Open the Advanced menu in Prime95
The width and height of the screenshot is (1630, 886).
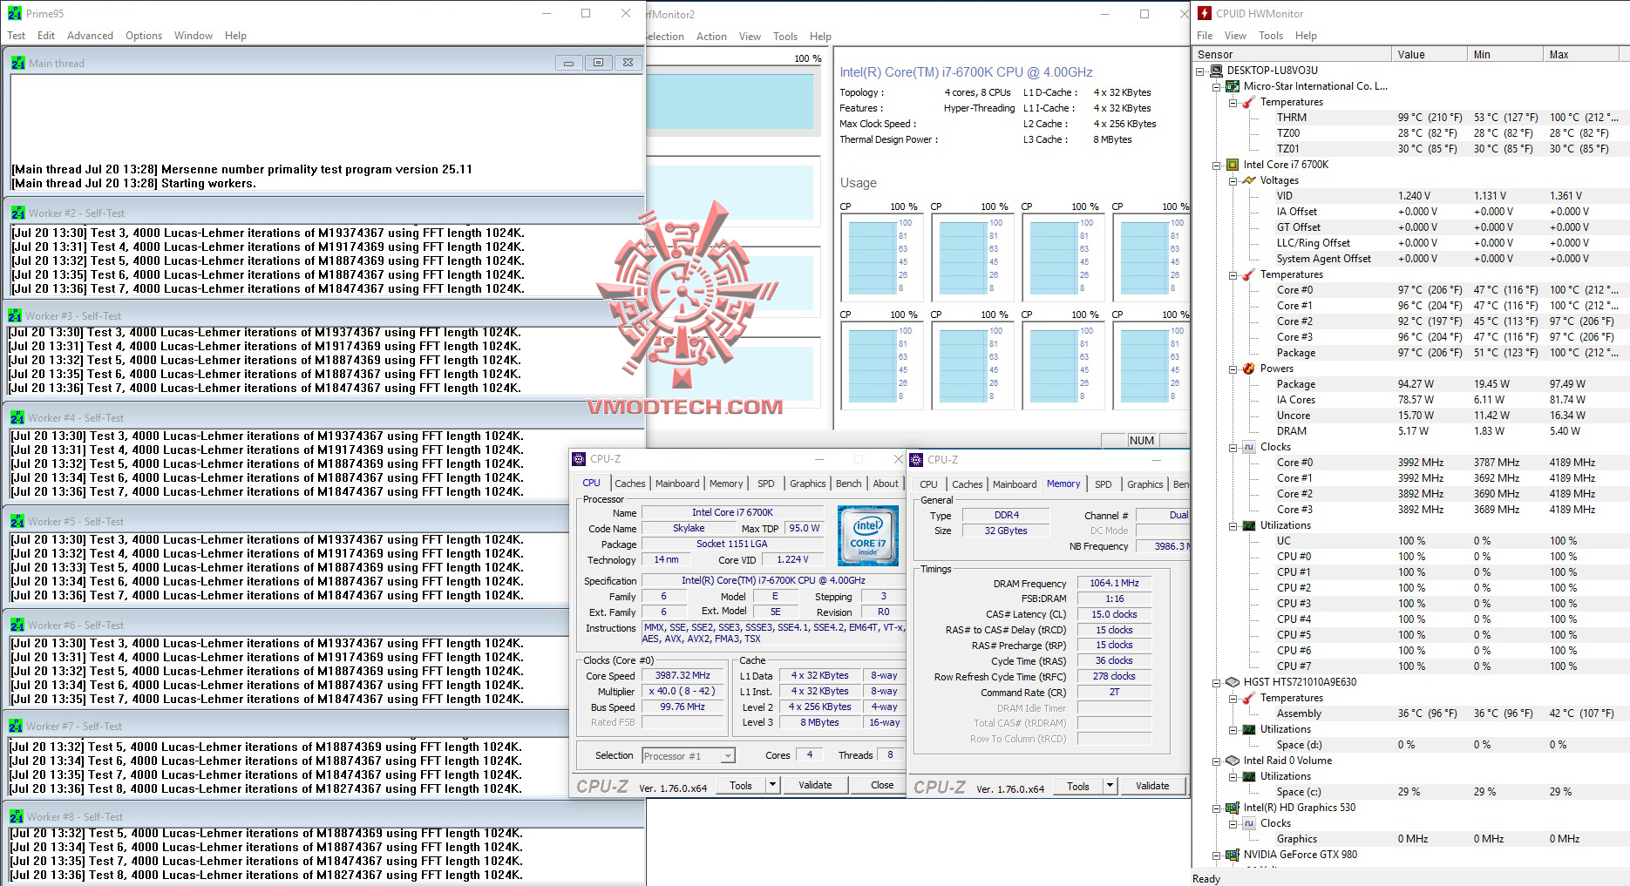pyautogui.click(x=91, y=36)
